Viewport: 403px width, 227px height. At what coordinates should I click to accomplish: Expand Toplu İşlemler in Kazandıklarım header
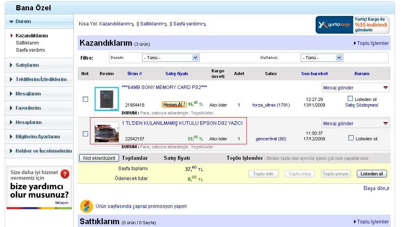pyautogui.click(x=371, y=43)
